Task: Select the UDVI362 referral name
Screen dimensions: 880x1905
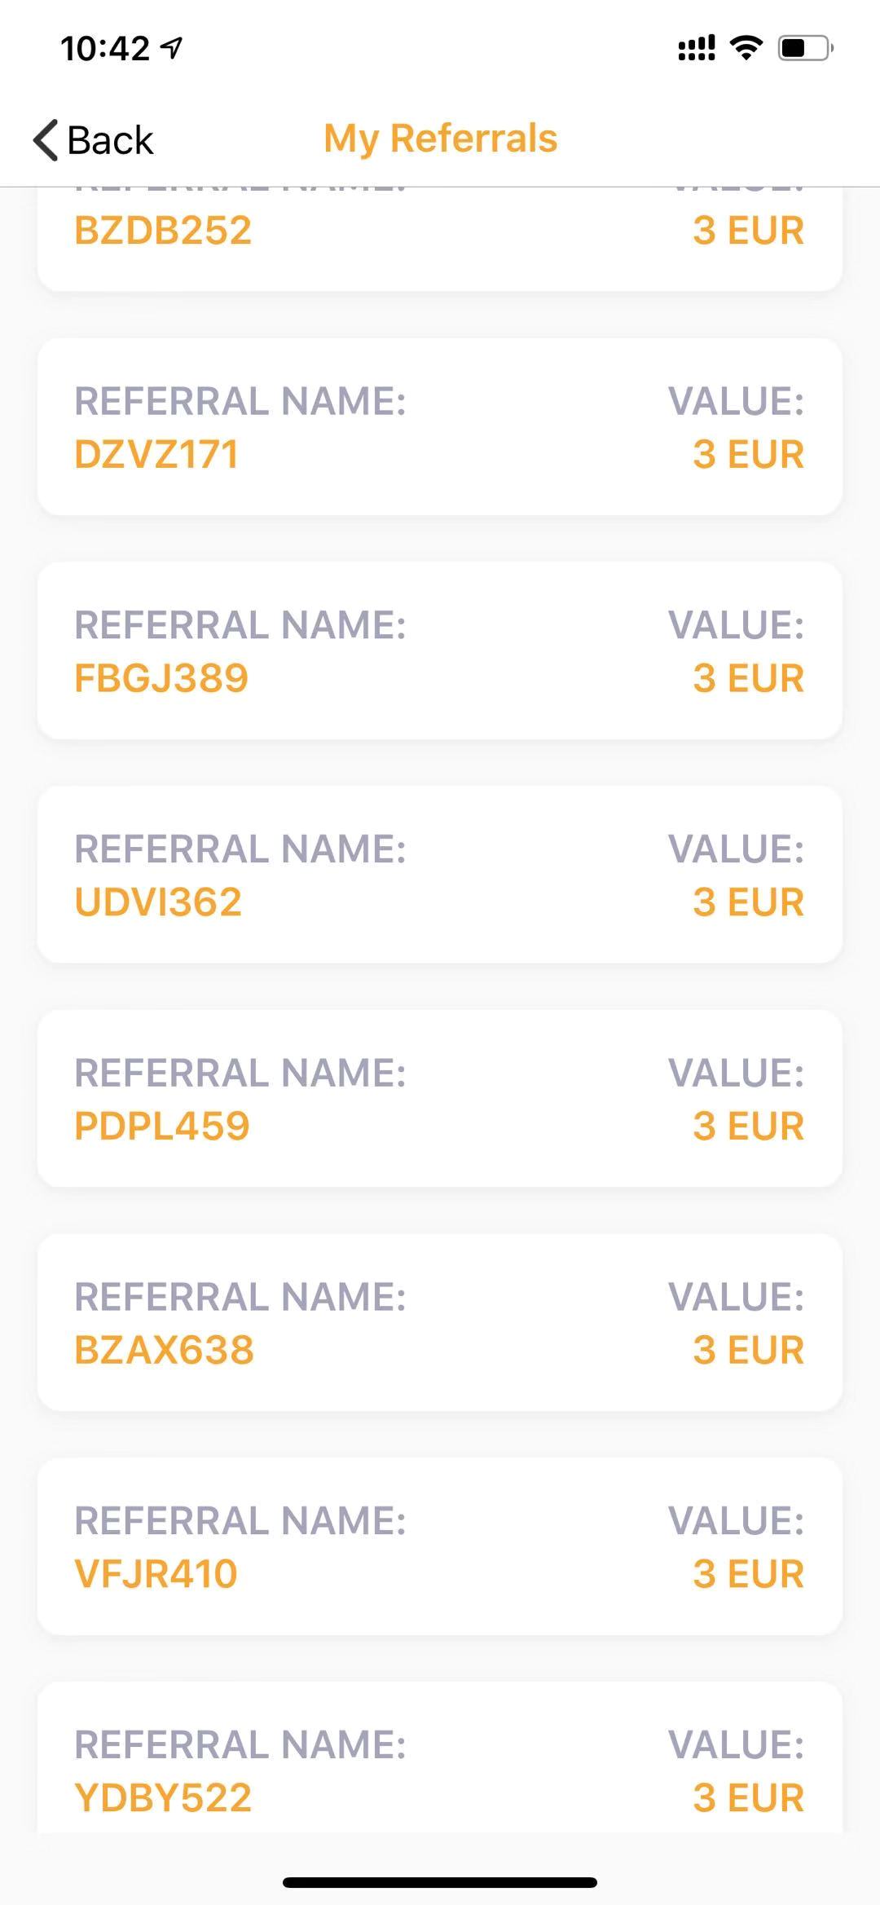Action: (x=158, y=902)
